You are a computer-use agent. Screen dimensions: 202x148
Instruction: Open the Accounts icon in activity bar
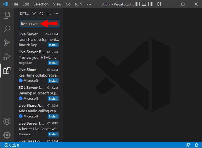tap(7, 121)
